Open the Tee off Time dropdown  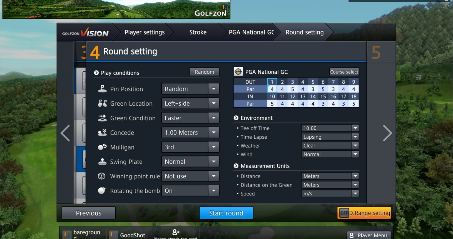(x=330, y=128)
